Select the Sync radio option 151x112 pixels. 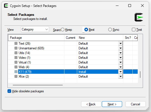[x=110, y=30]
